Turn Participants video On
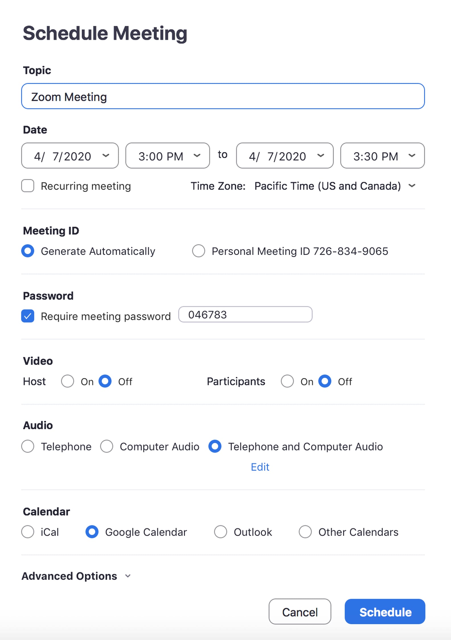Screen dimensions: 451x640 [287, 381]
